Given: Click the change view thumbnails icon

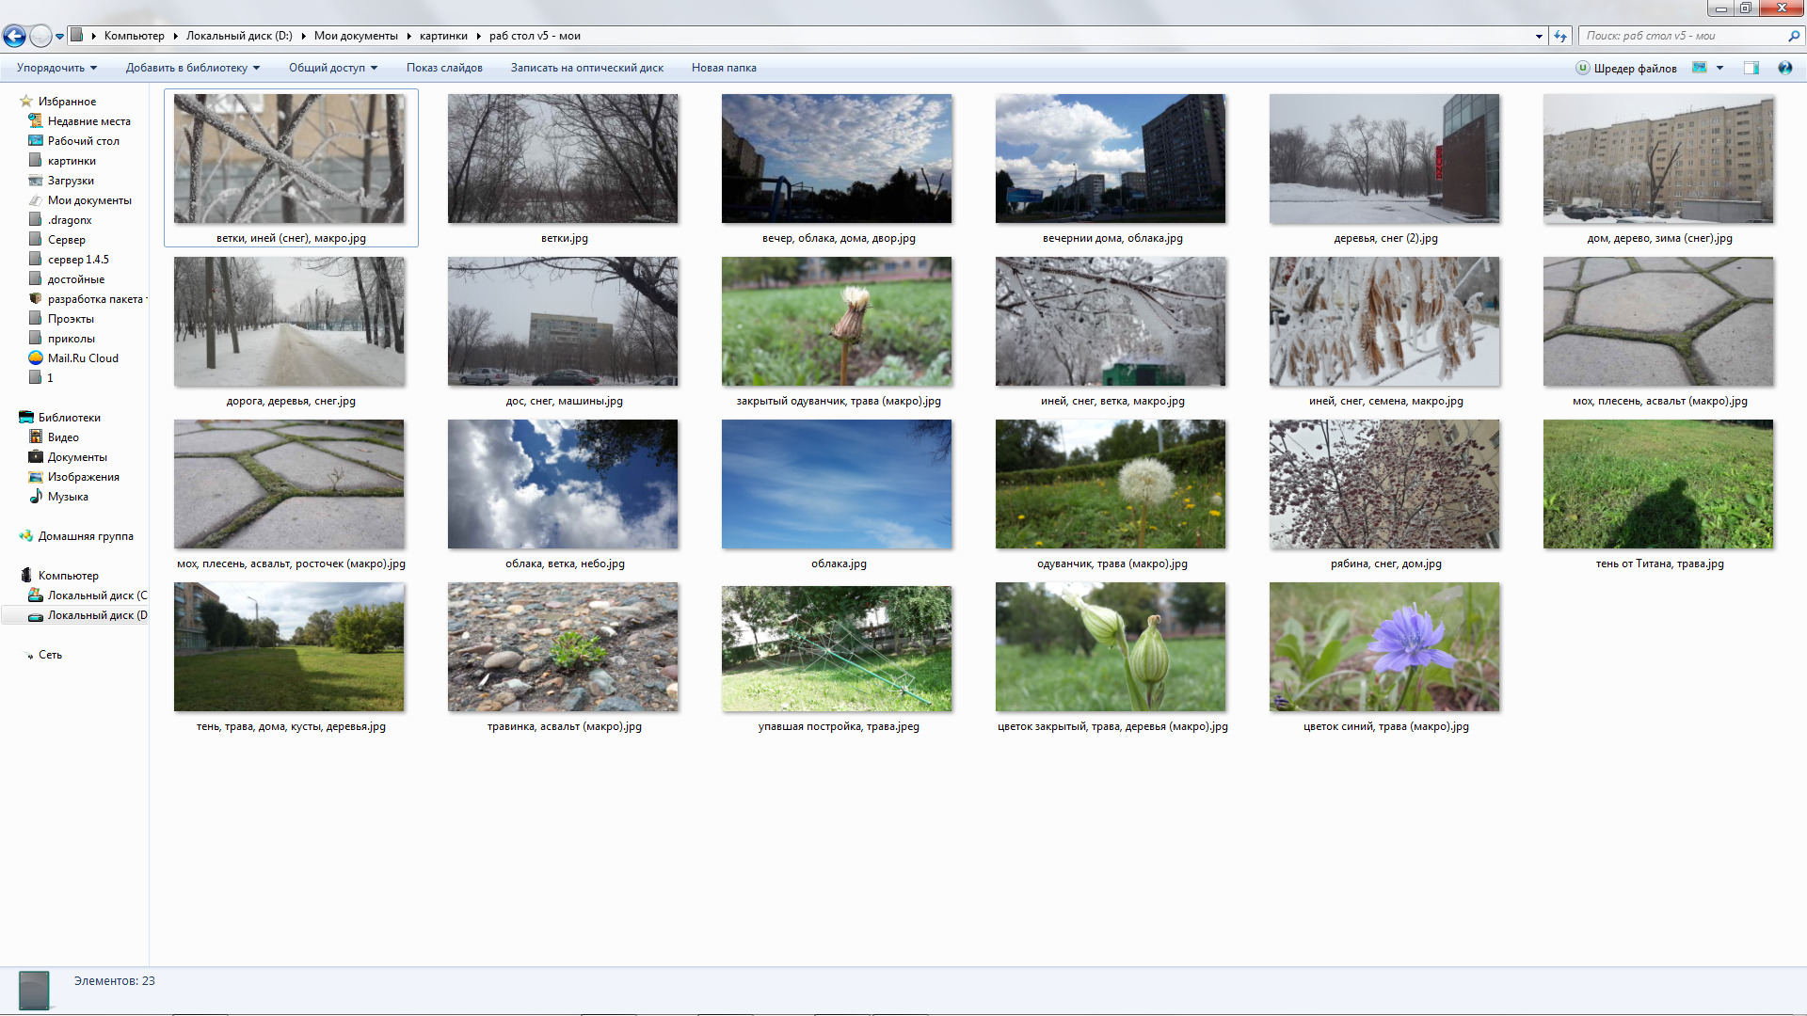Looking at the screenshot, I should point(1700,68).
